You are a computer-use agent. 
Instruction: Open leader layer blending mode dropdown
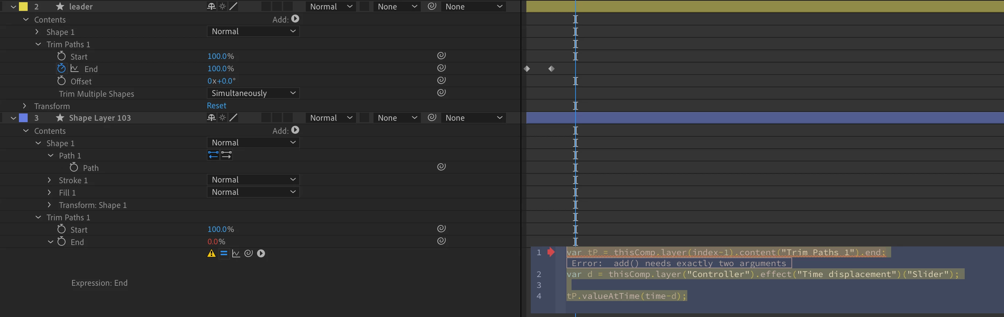tap(331, 7)
